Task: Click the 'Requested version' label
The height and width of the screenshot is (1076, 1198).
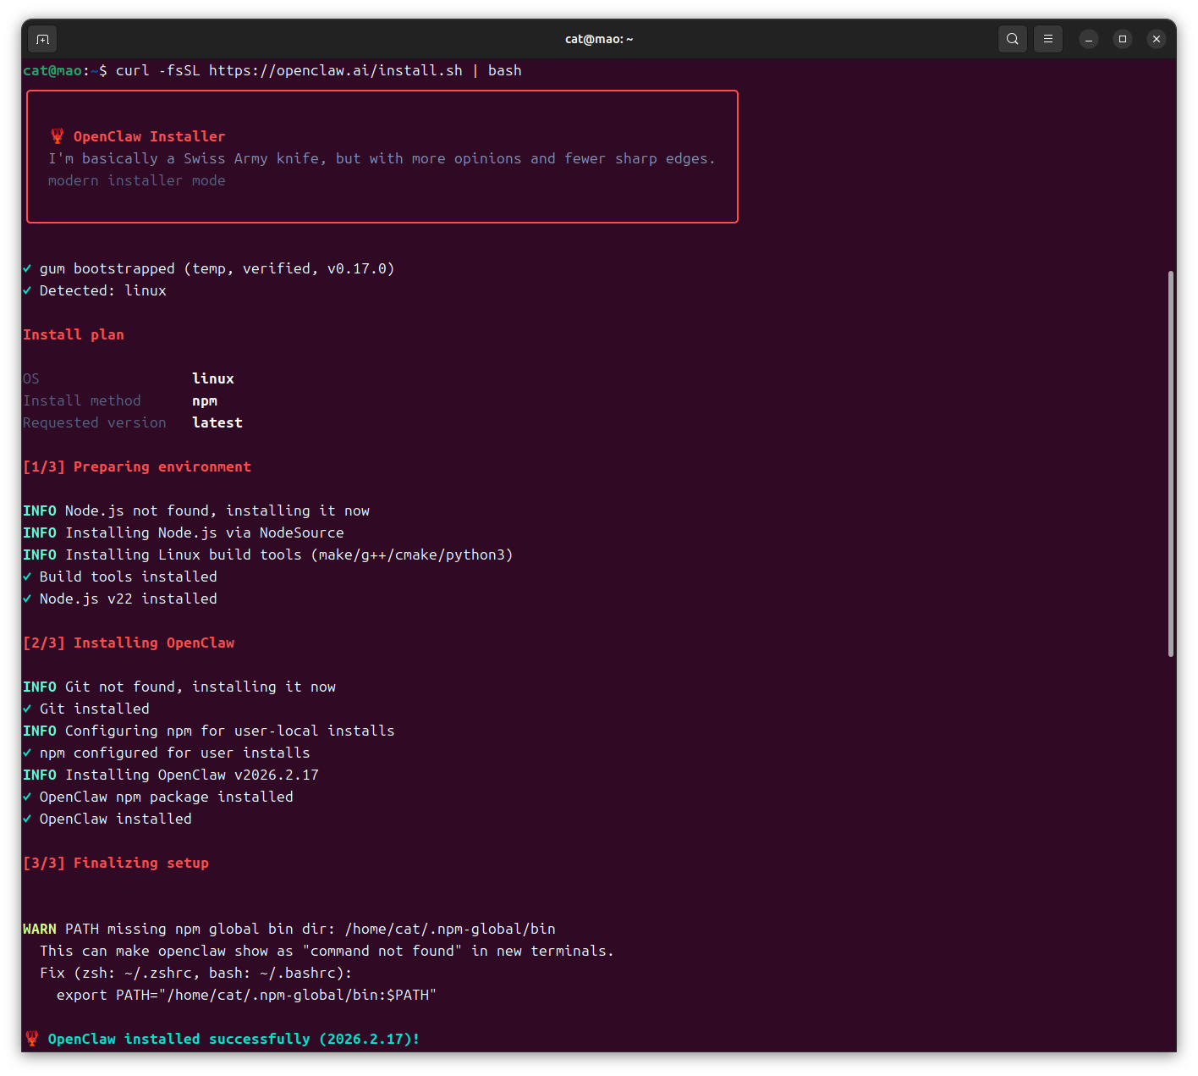Action: 95,422
